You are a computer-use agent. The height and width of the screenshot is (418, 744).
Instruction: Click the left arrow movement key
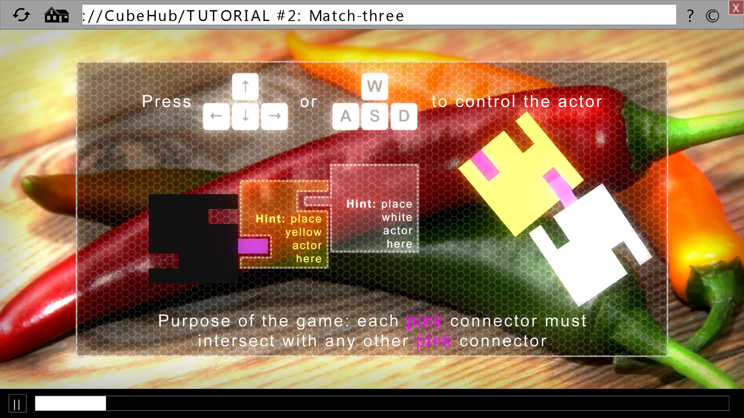click(215, 116)
